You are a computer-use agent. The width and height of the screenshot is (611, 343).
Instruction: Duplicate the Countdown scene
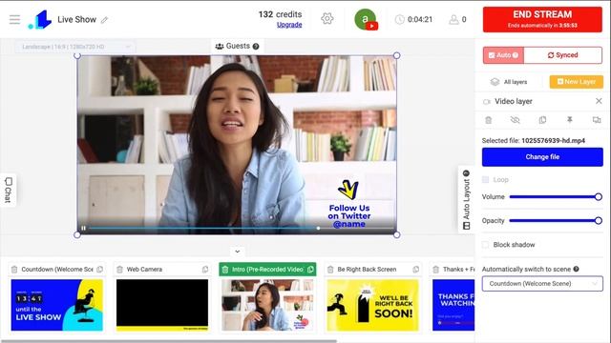(99, 269)
